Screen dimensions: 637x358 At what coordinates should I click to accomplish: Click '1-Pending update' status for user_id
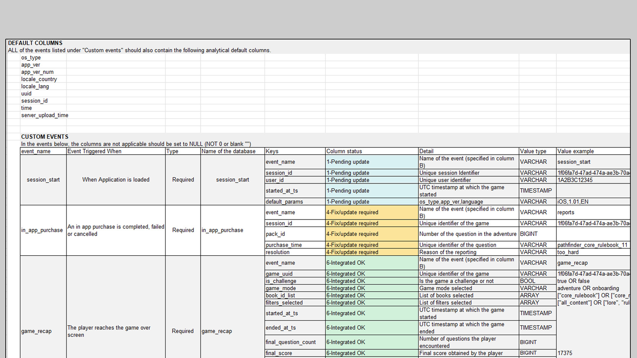(372, 180)
